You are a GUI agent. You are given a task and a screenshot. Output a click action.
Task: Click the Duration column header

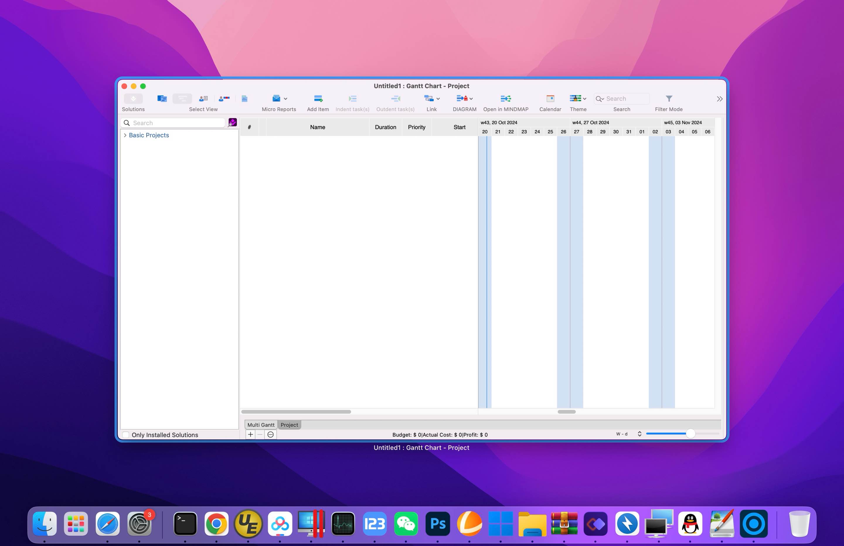(x=385, y=127)
